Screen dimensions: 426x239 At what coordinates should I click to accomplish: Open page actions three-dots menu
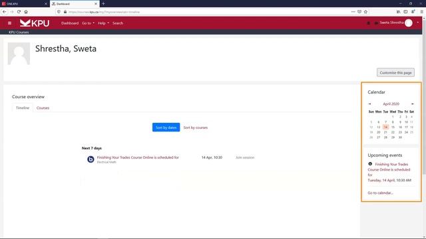click(x=353, y=12)
